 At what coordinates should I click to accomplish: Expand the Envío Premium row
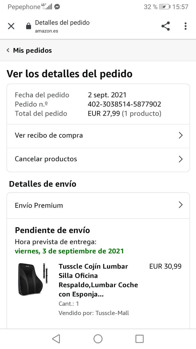pyautogui.click(x=98, y=205)
